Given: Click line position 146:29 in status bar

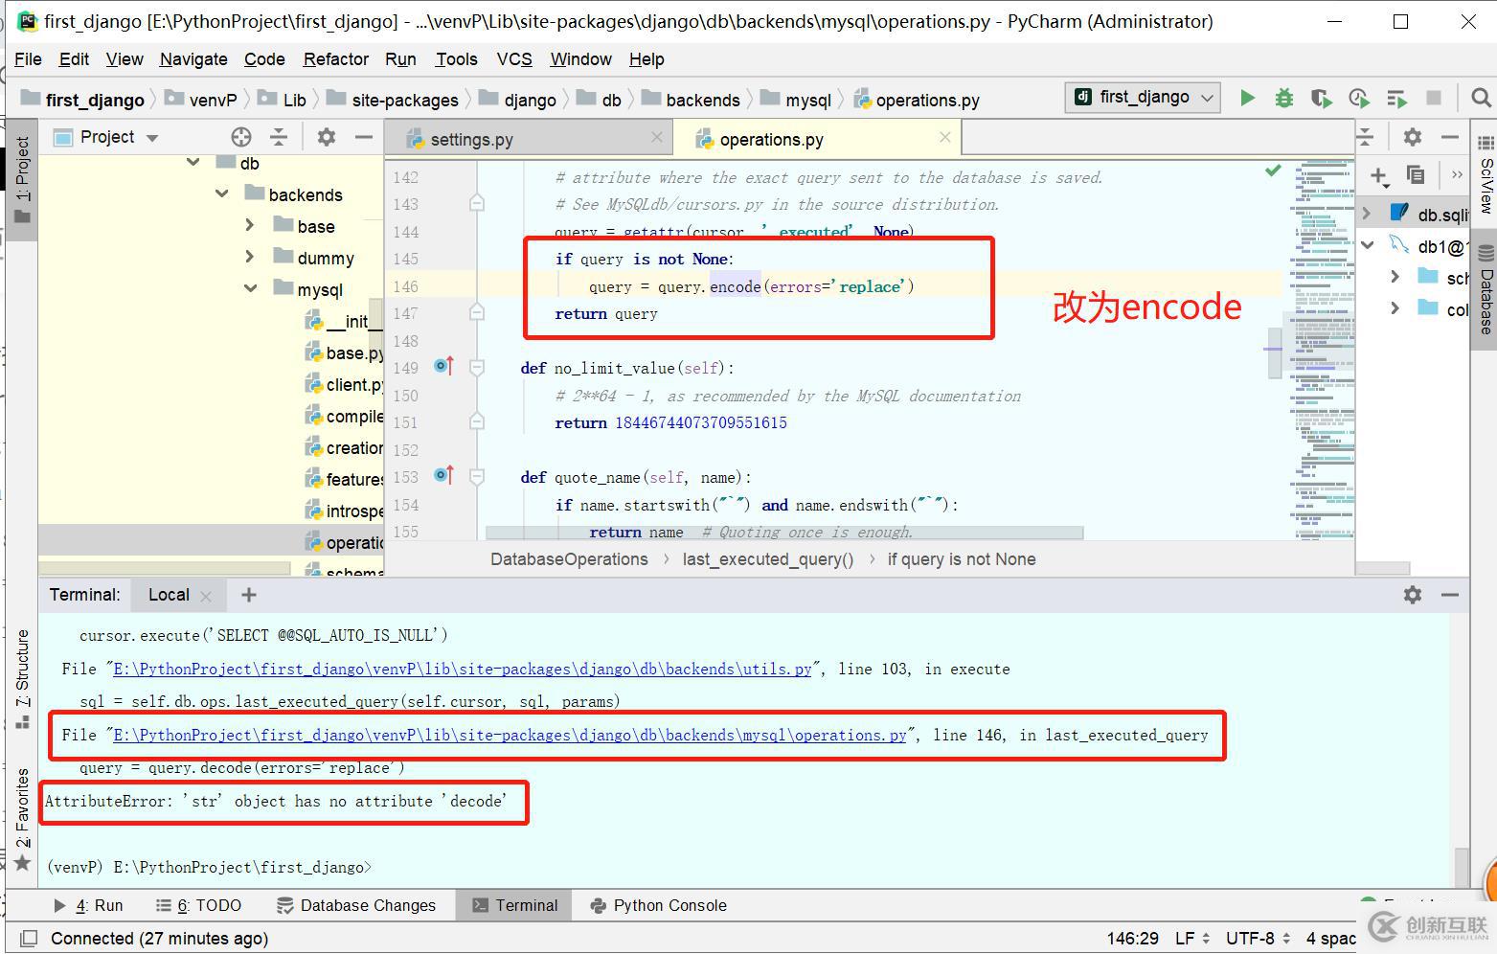Looking at the screenshot, I should (1133, 939).
